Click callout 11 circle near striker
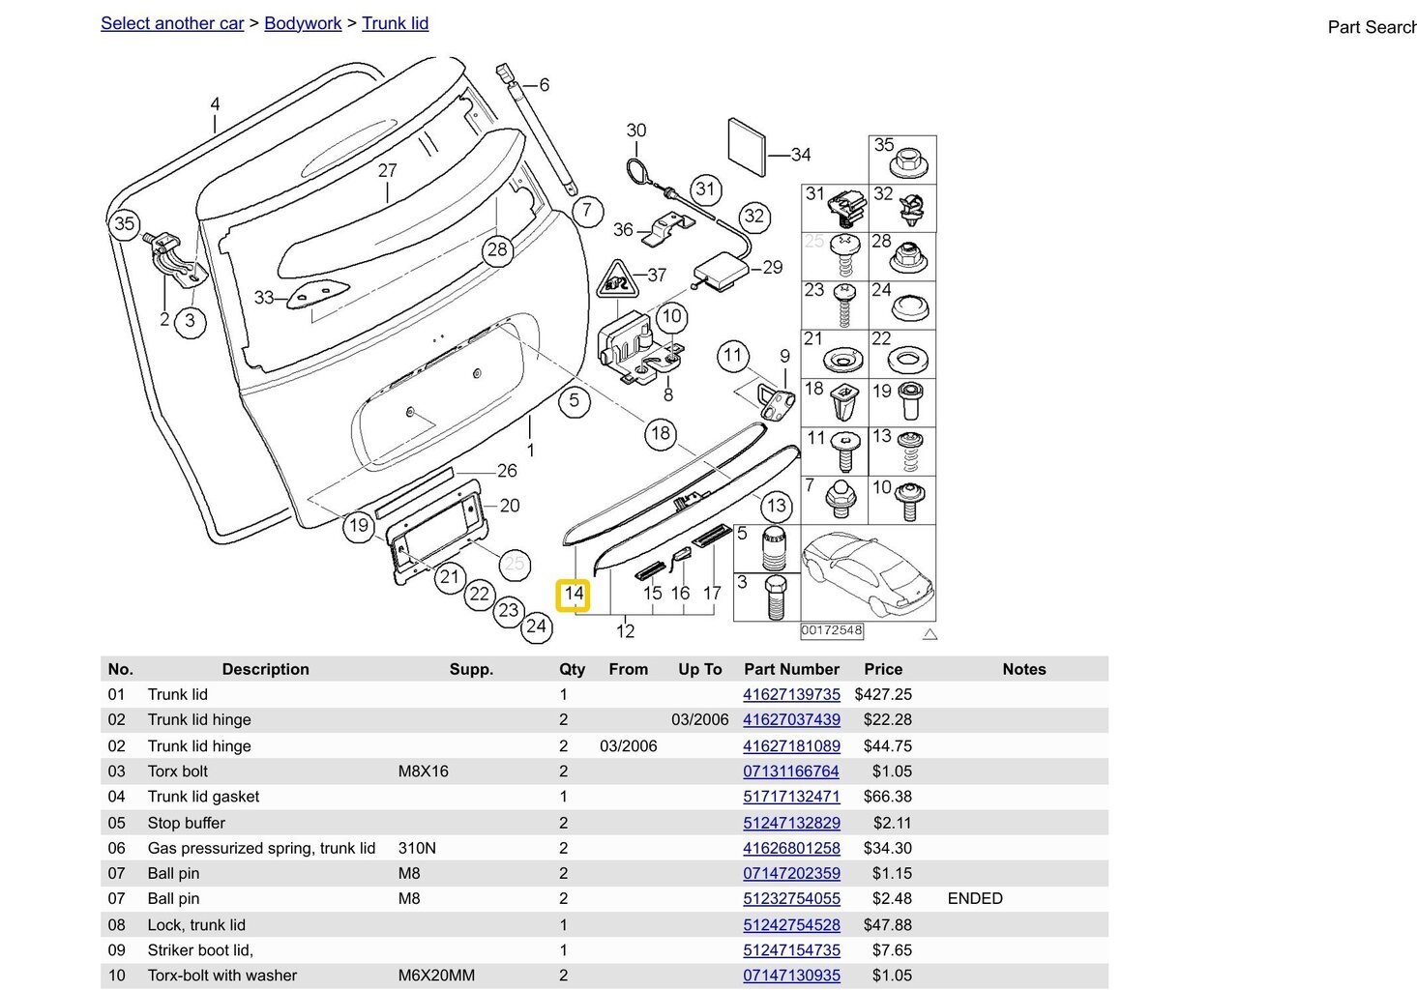Image resolution: width=1417 pixels, height=990 pixels. 733,355
